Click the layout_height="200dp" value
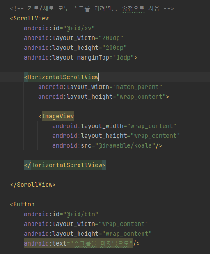The image size is (210, 254). click(x=114, y=48)
